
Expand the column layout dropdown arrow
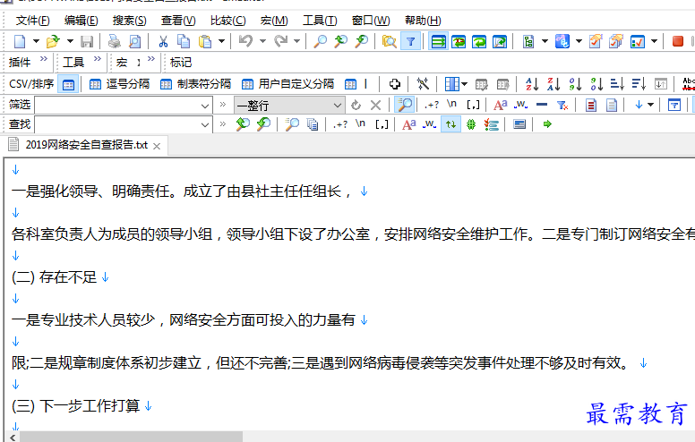click(x=464, y=84)
